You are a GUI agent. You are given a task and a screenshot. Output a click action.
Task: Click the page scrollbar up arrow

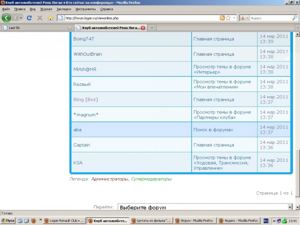(297, 34)
